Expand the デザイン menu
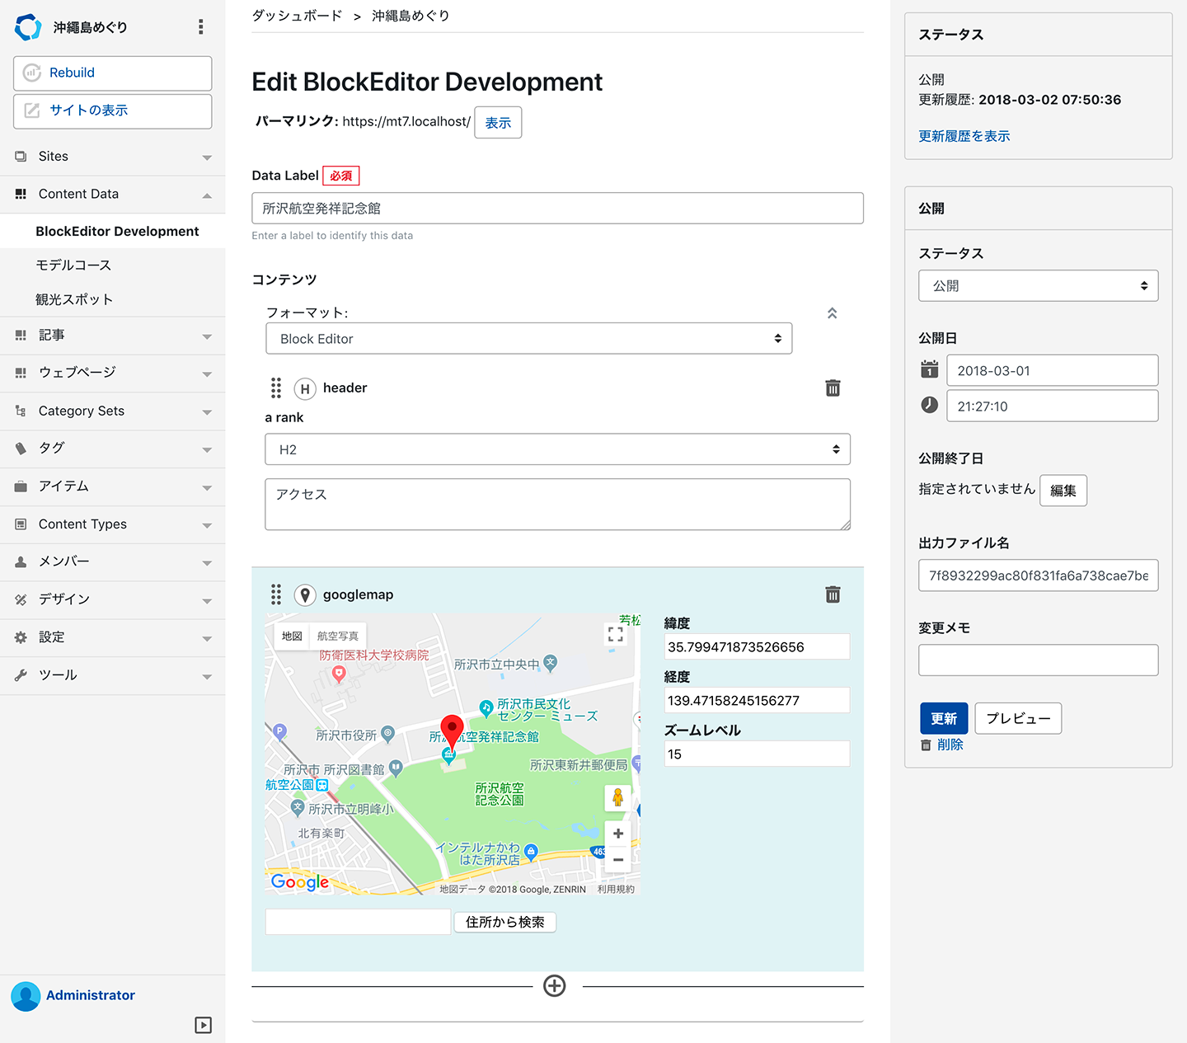1187x1043 pixels. [113, 599]
